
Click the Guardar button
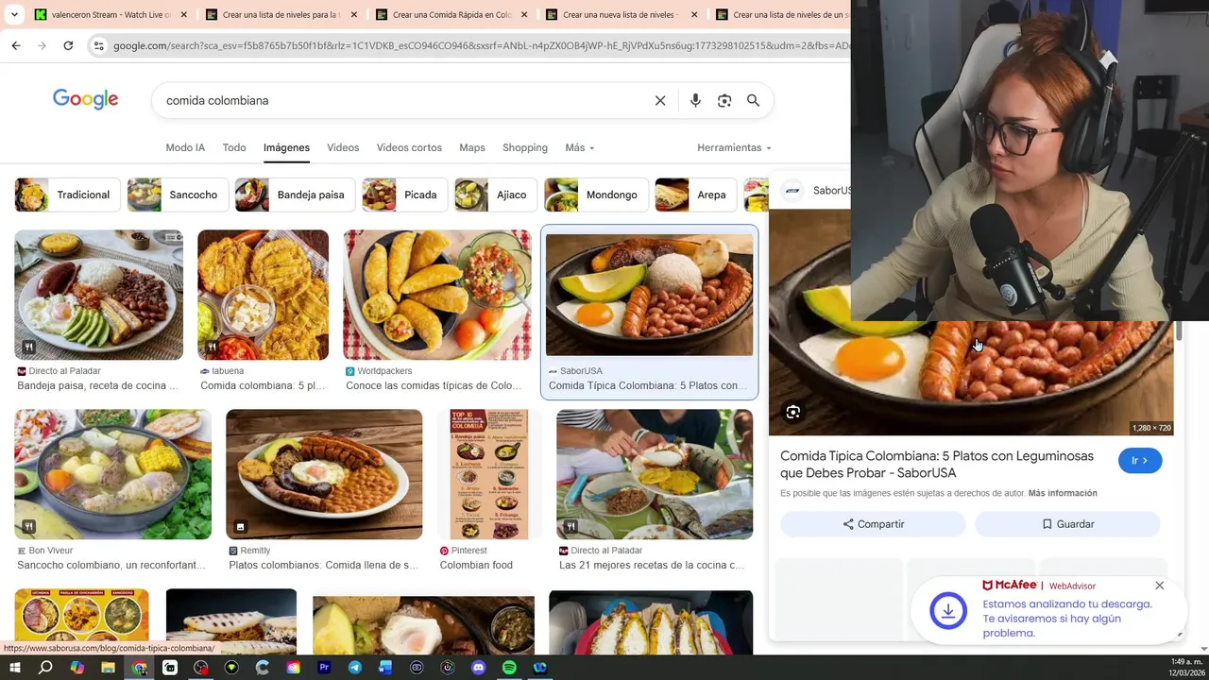(x=1067, y=524)
